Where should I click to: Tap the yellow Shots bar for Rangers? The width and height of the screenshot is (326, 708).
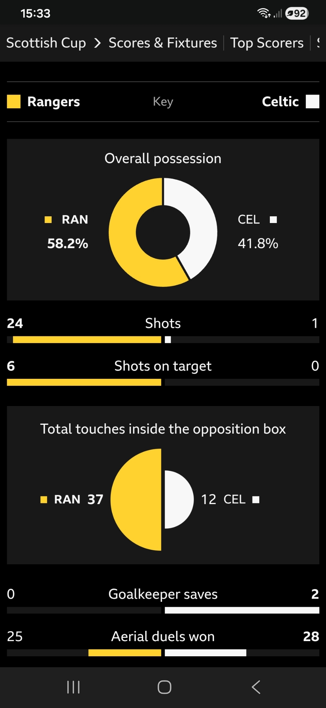(87, 340)
